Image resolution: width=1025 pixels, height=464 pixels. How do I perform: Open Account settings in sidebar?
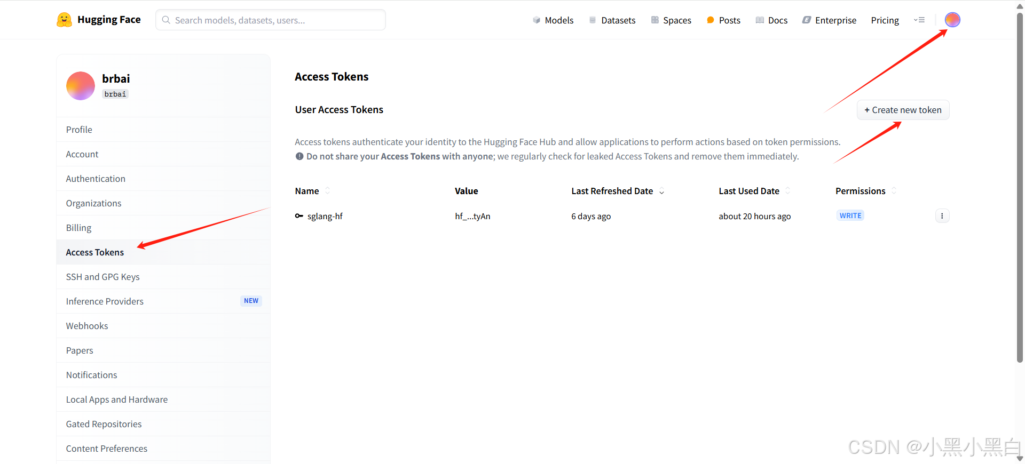pyautogui.click(x=163, y=154)
